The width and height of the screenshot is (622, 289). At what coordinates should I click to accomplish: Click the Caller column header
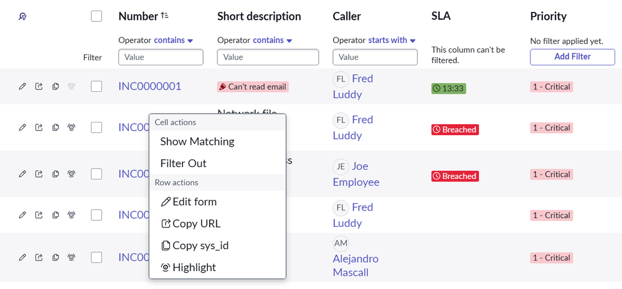click(x=347, y=16)
